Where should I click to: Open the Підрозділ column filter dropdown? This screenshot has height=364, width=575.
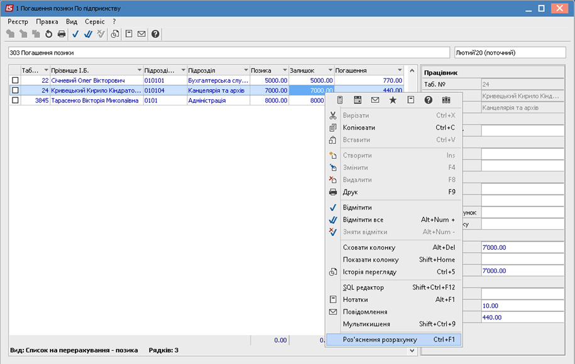[x=246, y=70]
